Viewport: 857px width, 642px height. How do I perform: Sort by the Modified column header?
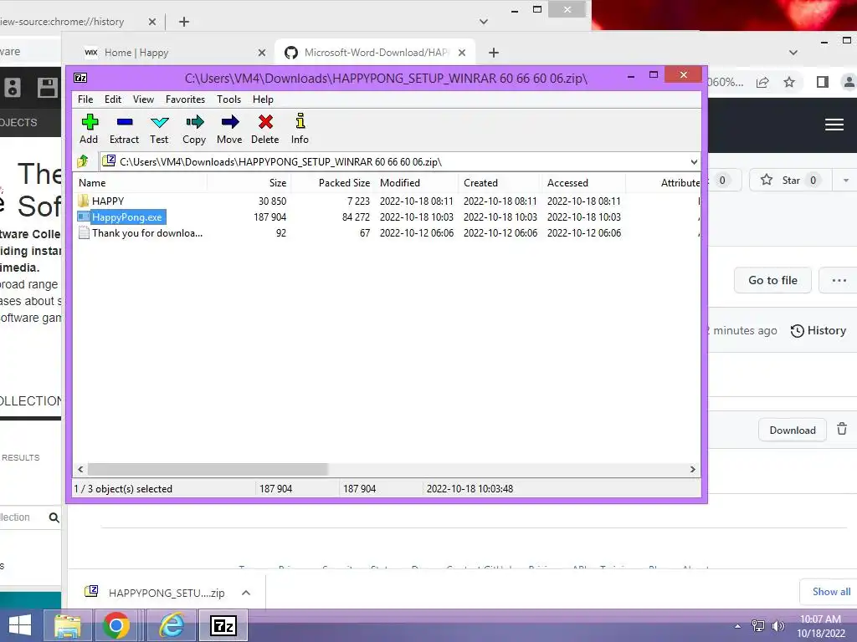(417, 183)
